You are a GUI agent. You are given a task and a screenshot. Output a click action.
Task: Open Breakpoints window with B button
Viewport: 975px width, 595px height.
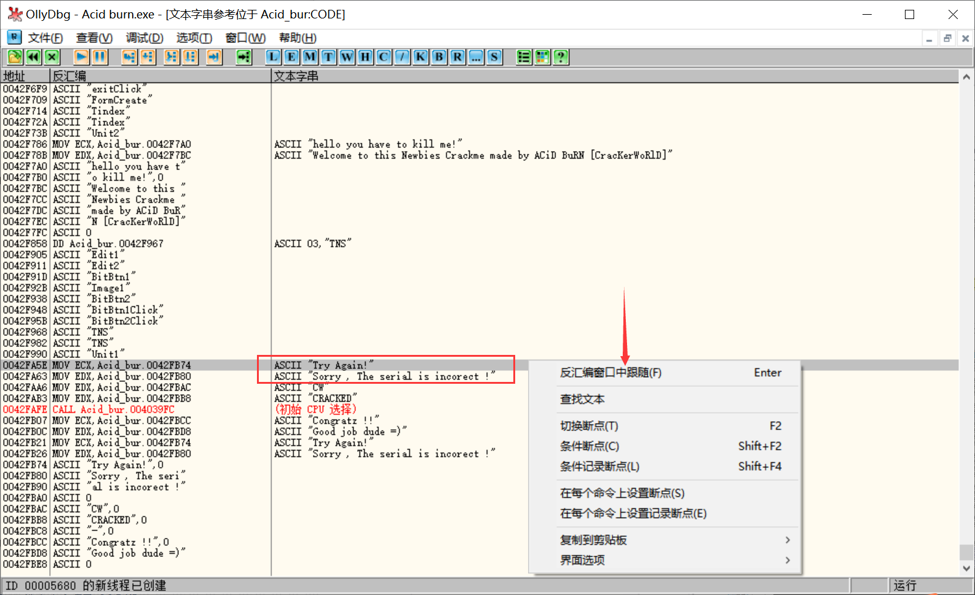pos(439,57)
